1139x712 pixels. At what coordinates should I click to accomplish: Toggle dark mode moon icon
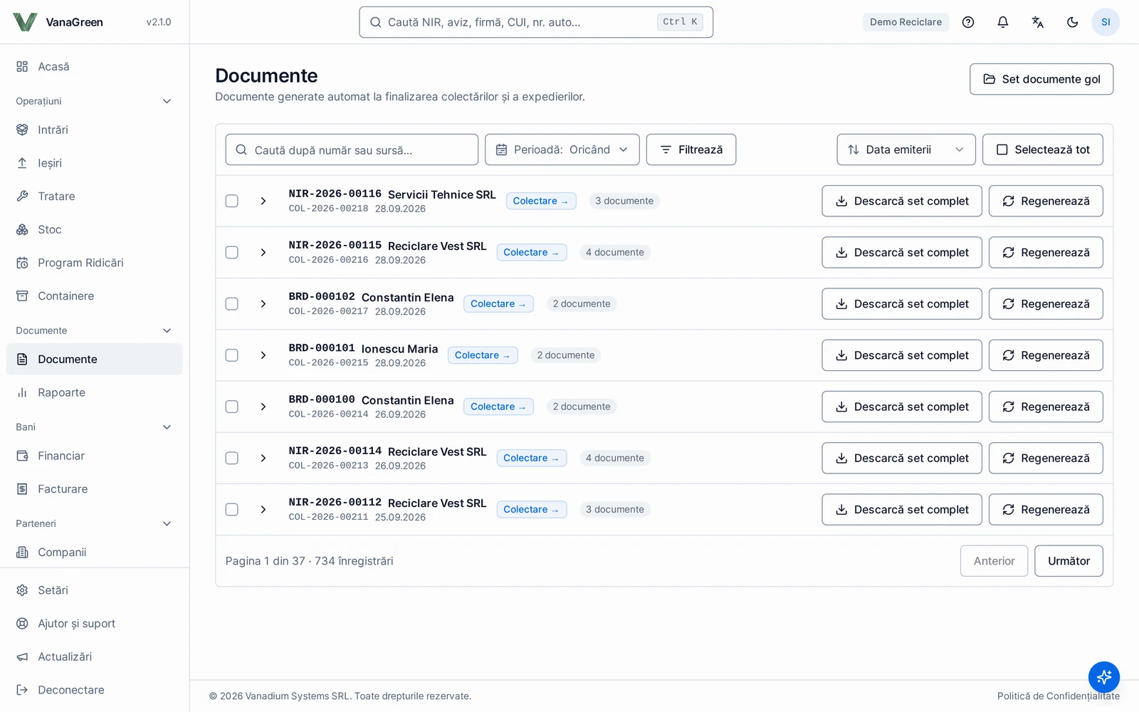coord(1073,22)
